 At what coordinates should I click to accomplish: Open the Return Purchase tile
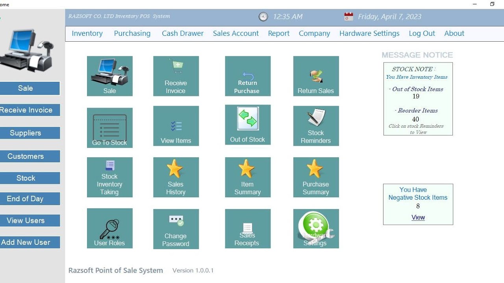(x=248, y=76)
